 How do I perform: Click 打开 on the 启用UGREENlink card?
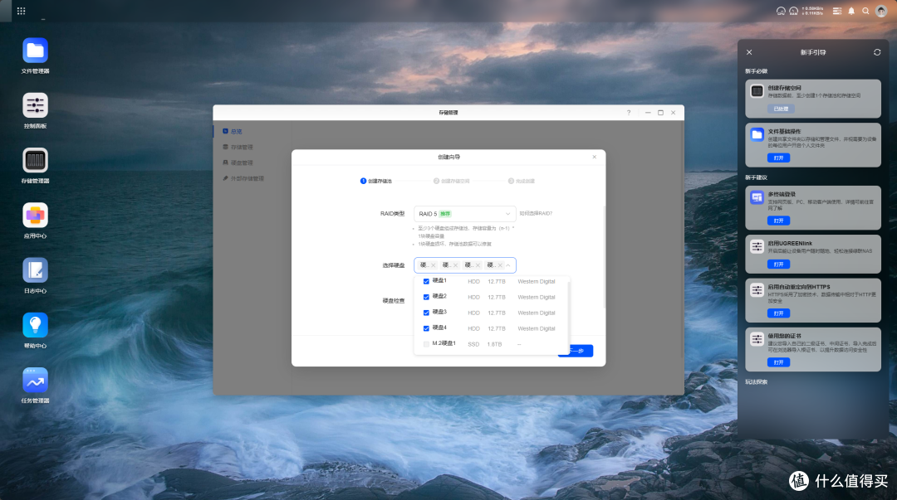click(778, 264)
